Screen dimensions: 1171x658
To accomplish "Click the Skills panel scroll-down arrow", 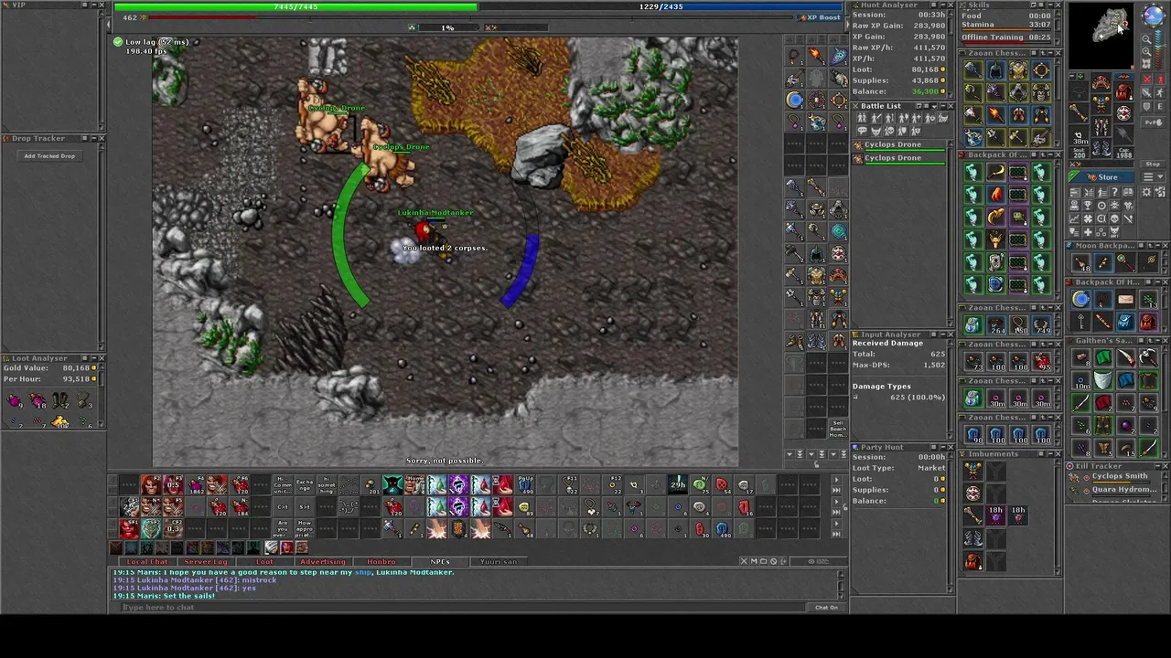I will coord(1058,42).
